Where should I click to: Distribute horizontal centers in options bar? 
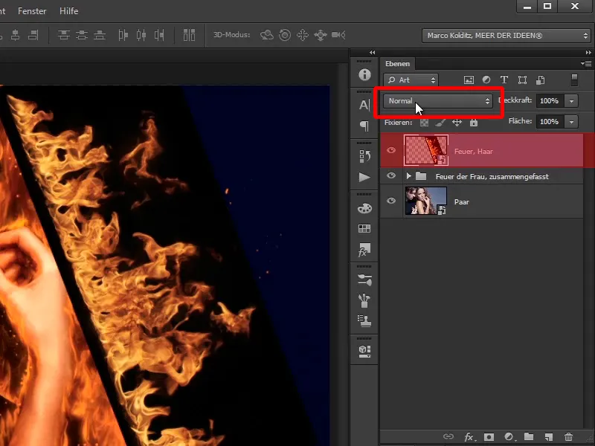pos(141,35)
